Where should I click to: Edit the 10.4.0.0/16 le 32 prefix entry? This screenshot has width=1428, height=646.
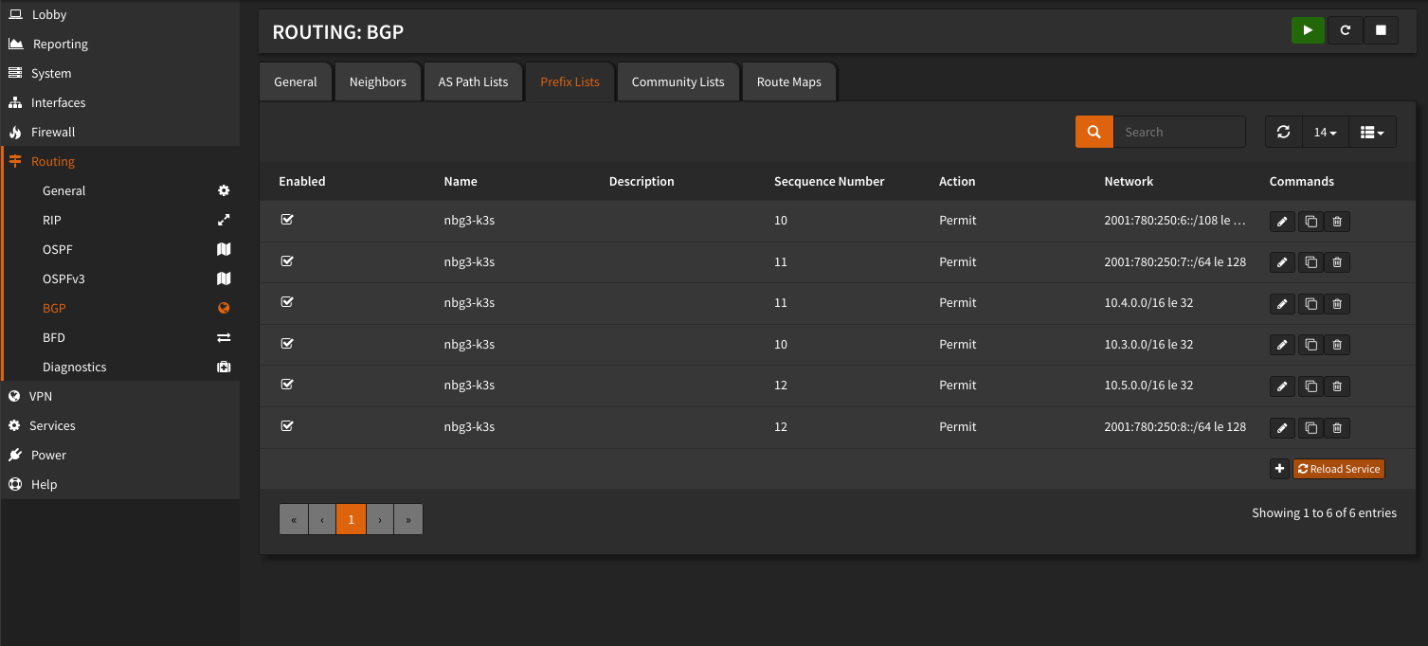tap(1282, 304)
